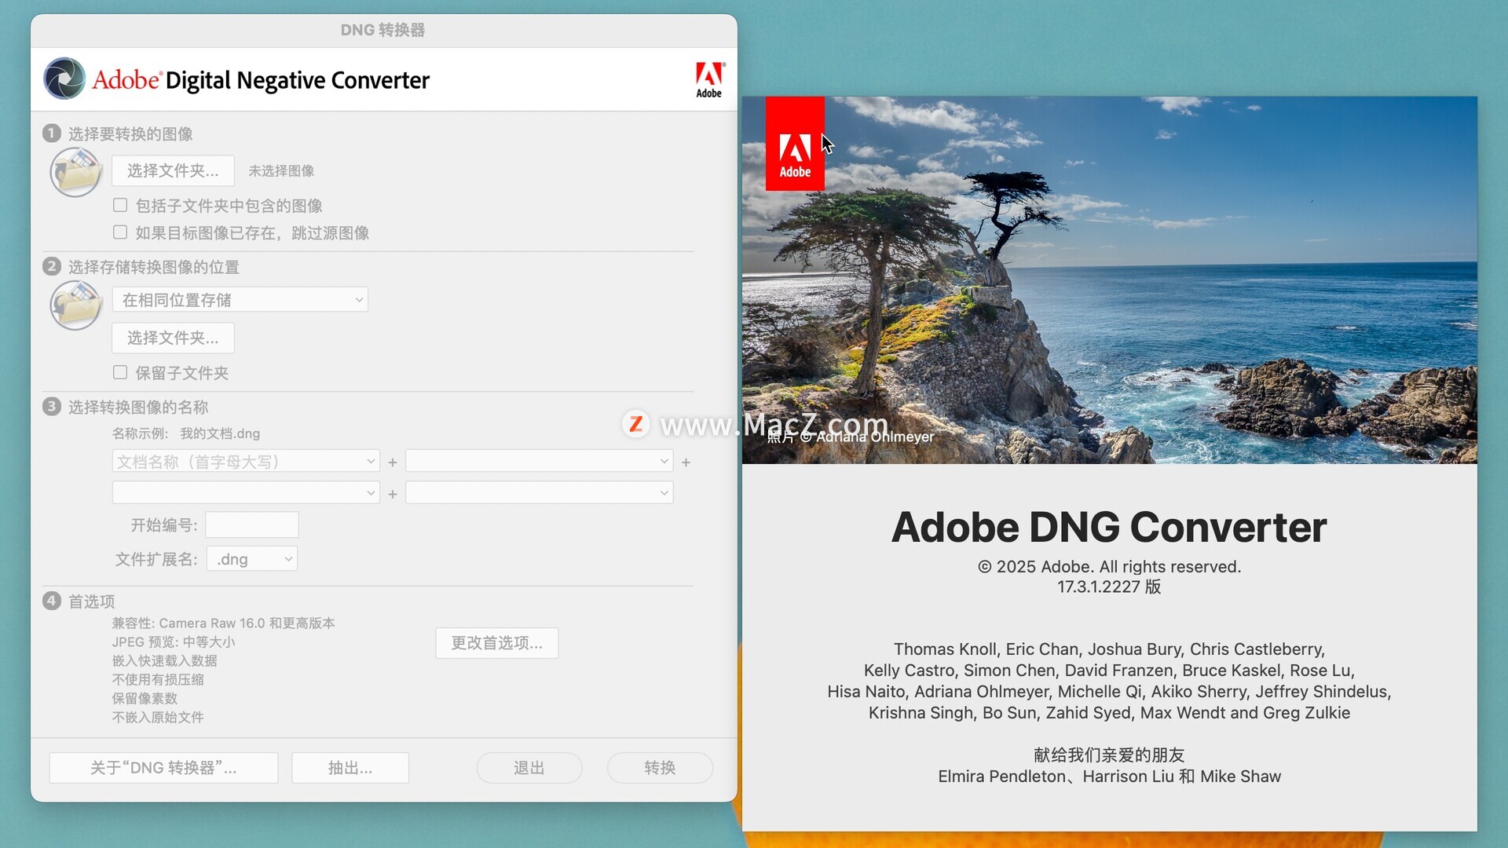Open the .dng file extension dropdown

[252, 559]
